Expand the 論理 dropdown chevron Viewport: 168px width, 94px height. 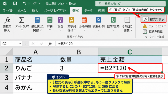(x=60, y=30)
